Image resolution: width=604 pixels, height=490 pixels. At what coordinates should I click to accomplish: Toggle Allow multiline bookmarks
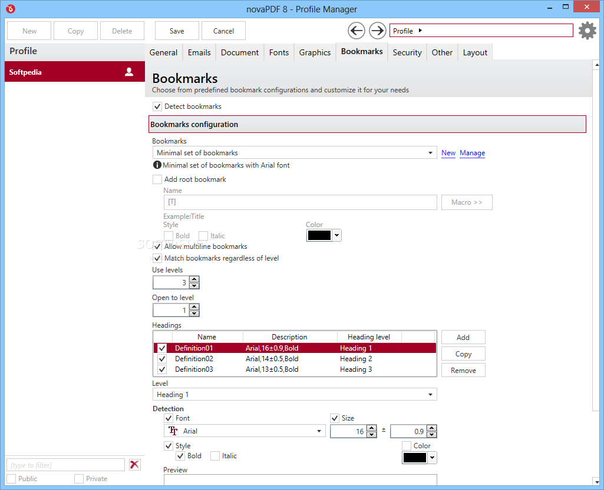click(157, 246)
